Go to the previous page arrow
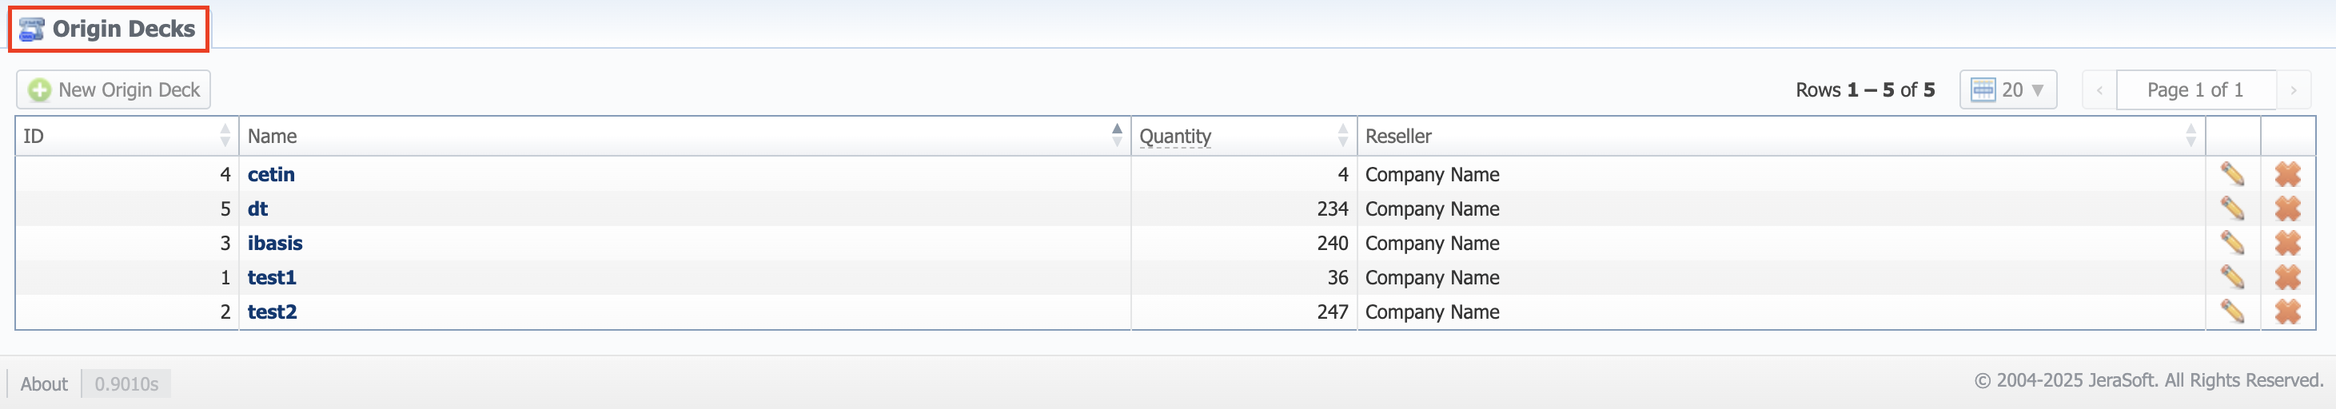Screen dimensions: 2336x409 point(2099,89)
